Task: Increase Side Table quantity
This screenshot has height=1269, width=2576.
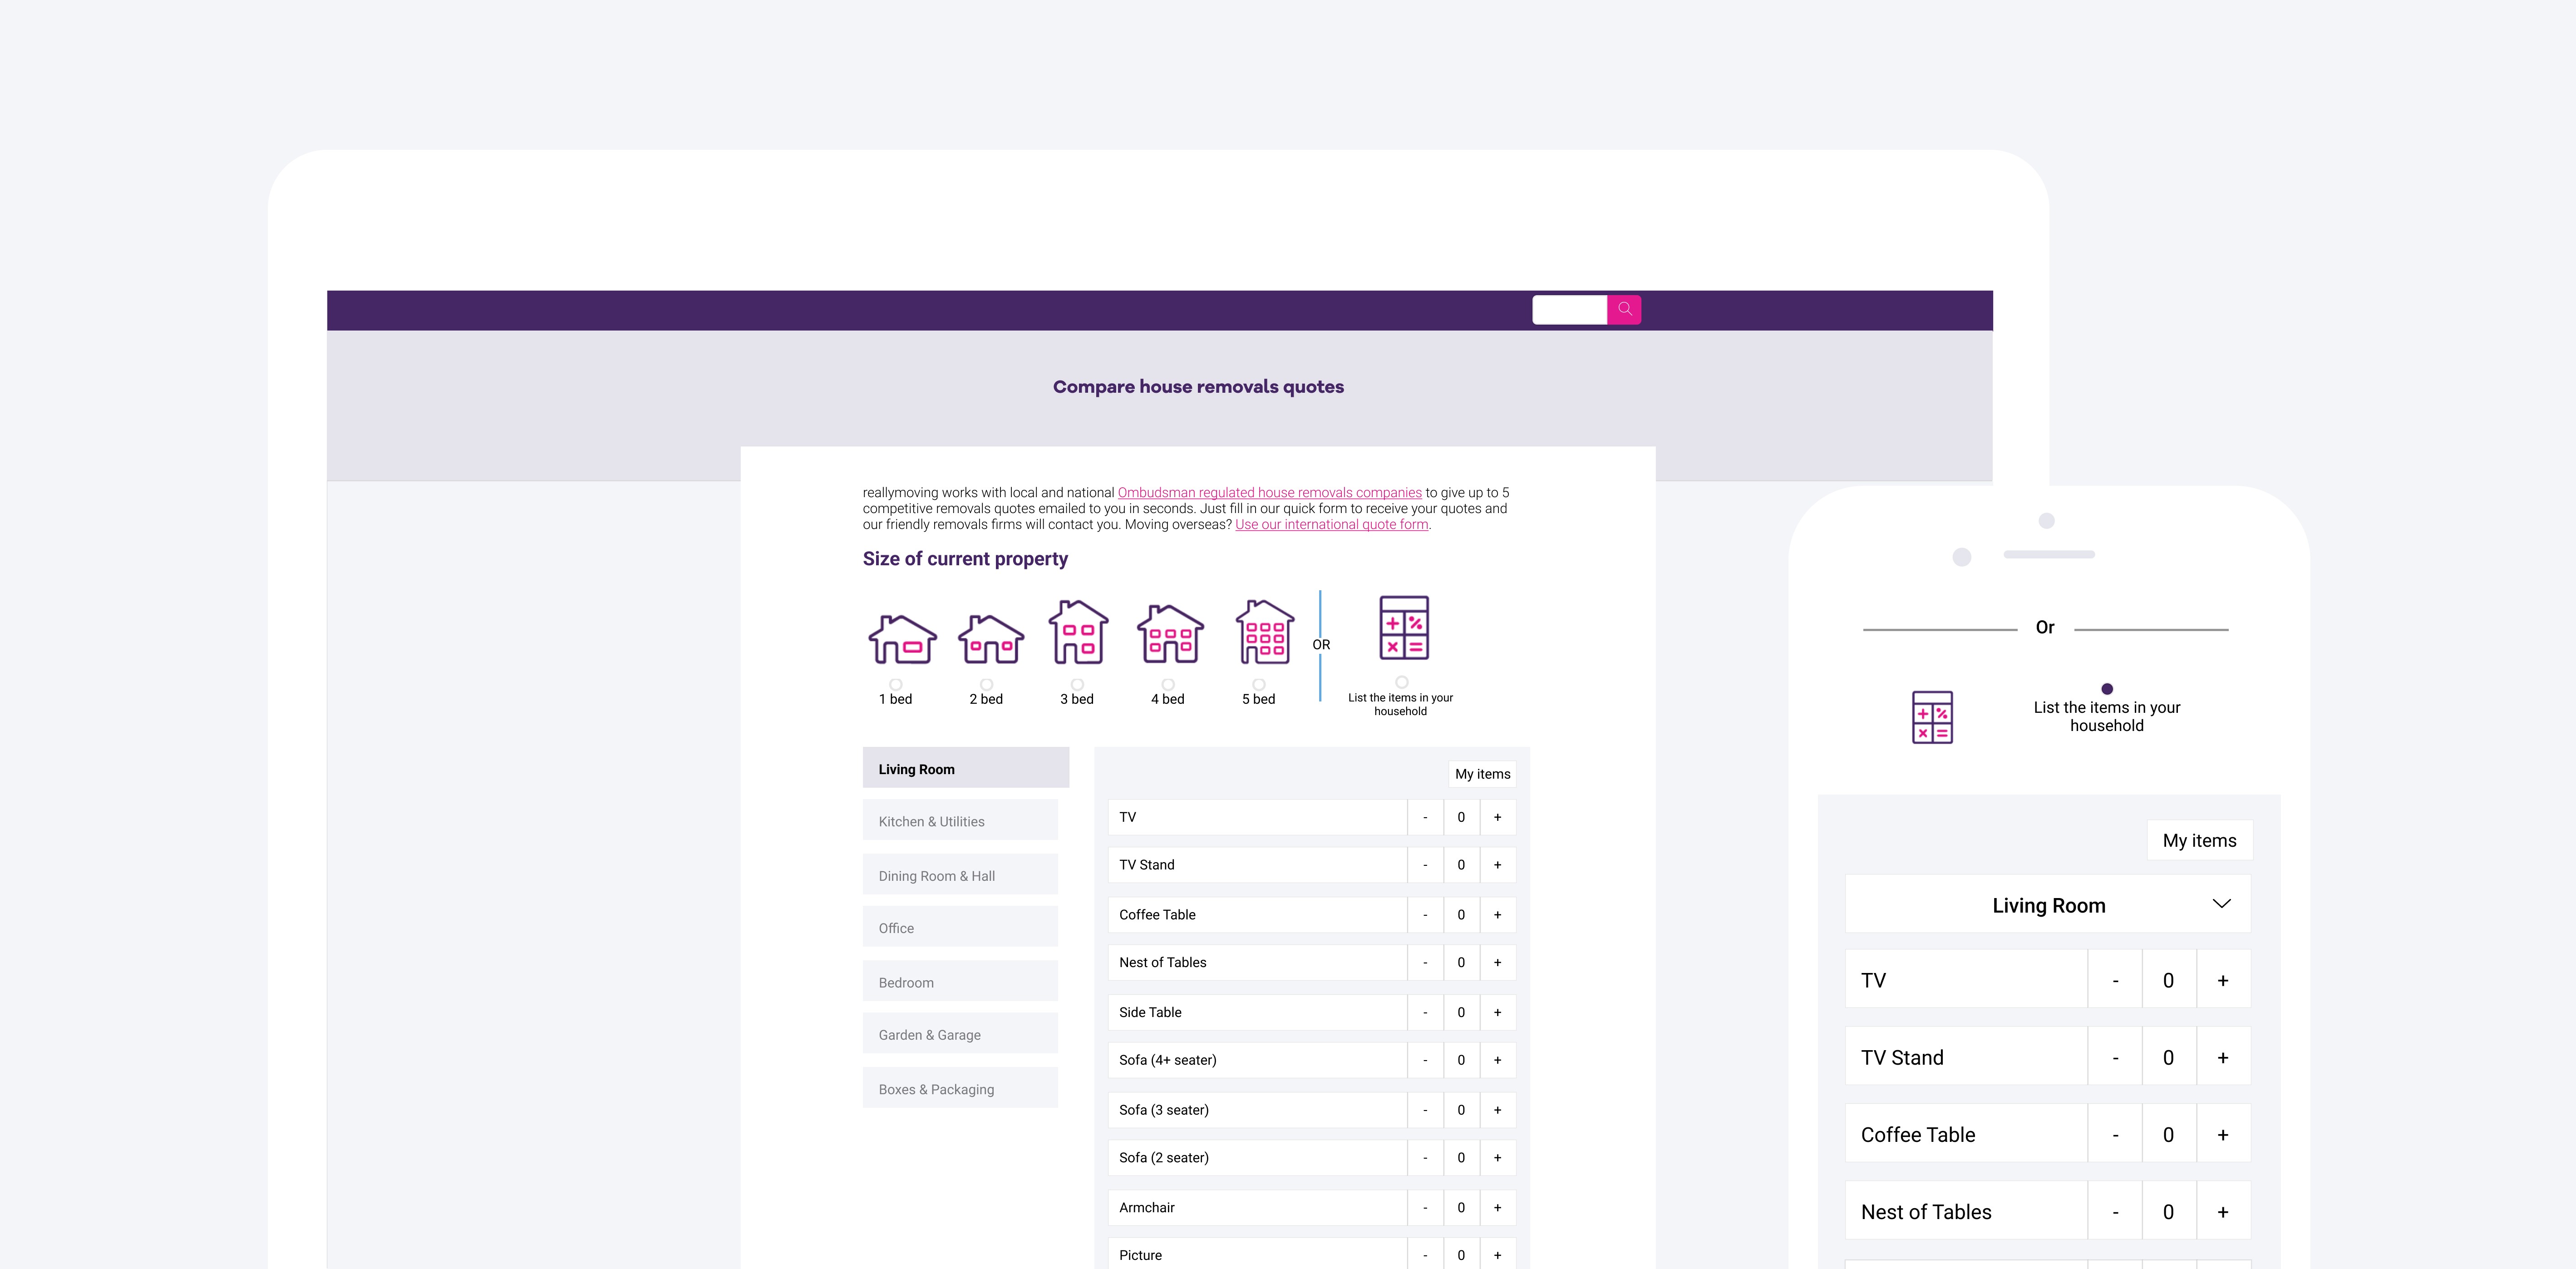Action: point(1497,1012)
